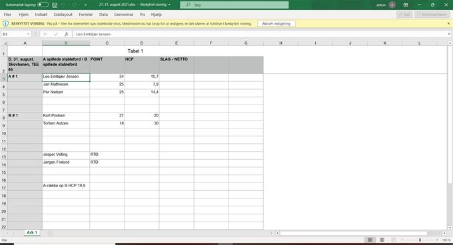Open the anton account avatar
Image resolution: width=453 pixels, height=245 pixels.
pos(392,5)
